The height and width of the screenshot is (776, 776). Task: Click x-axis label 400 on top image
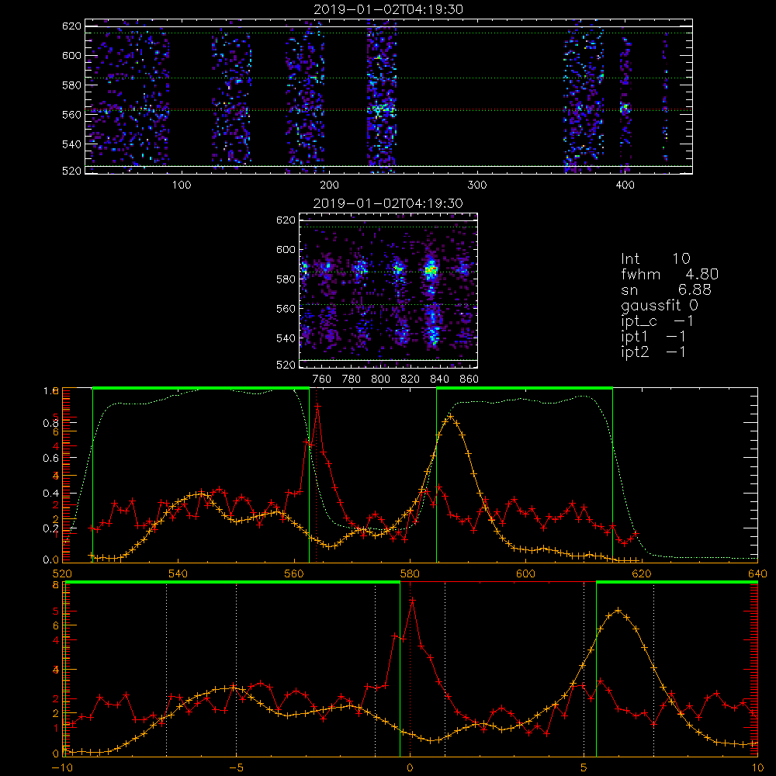[x=625, y=185]
